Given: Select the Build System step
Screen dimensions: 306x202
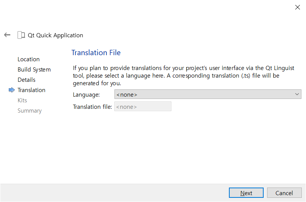Looking at the screenshot, I should point(34,70).
